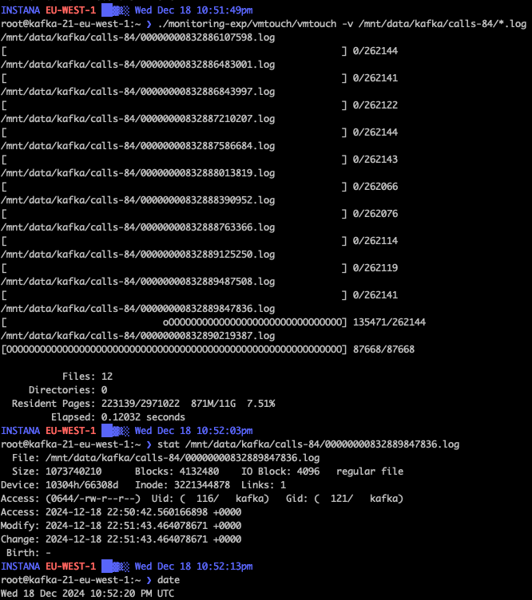The width and height of the screenshot is (532, 600).
Task: Click the fully filled 87668/87668 residency bar
Action: [x=174, y=349]
